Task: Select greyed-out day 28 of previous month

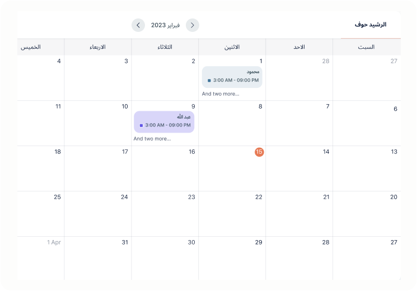Action: tap(299, 78)
